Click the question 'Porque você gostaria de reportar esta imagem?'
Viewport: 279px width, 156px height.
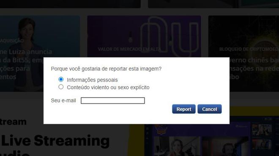click(x=106, y=68)
